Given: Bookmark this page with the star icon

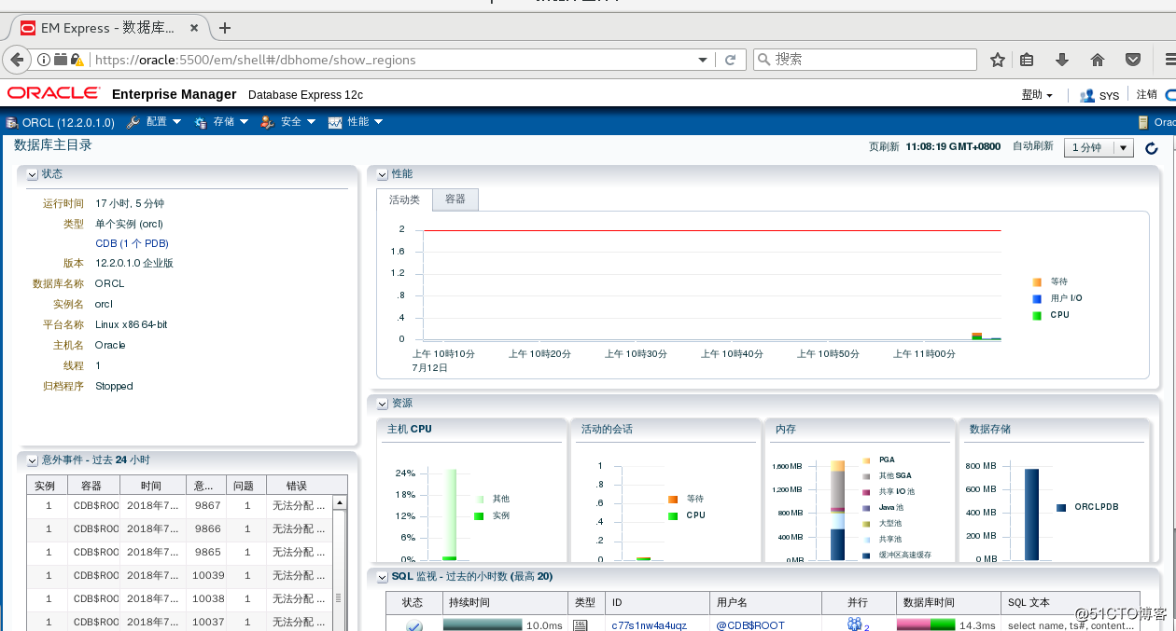Looking at the screenshot, I should [x=998, y=60].
